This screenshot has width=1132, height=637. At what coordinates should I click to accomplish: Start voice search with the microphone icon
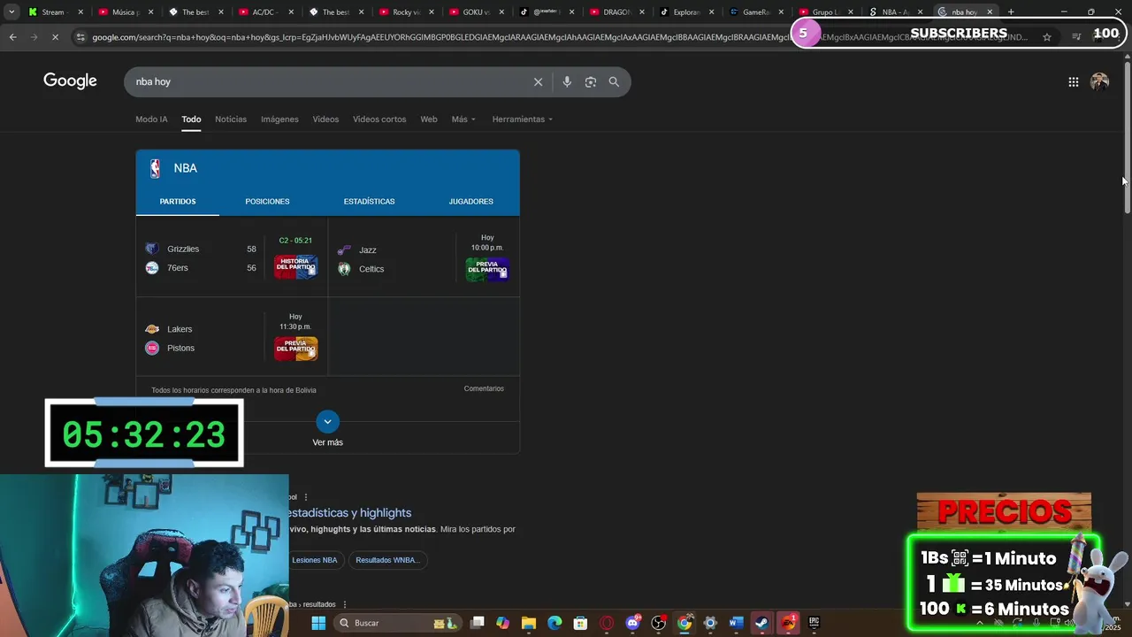[x=567, y=81]
